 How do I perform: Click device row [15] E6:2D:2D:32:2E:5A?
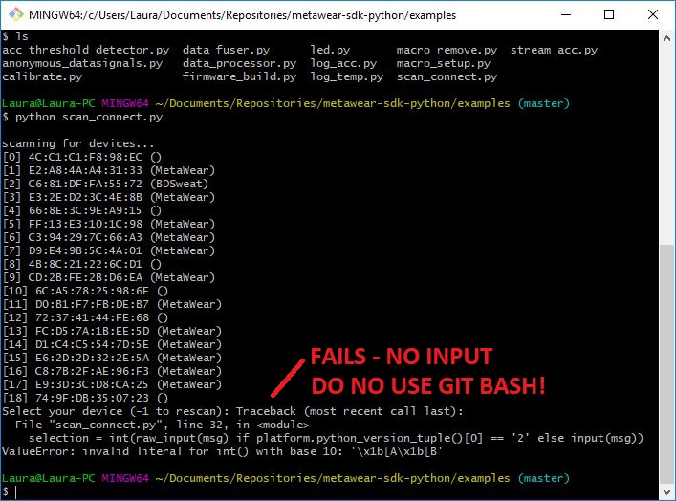tap(112, 358)
